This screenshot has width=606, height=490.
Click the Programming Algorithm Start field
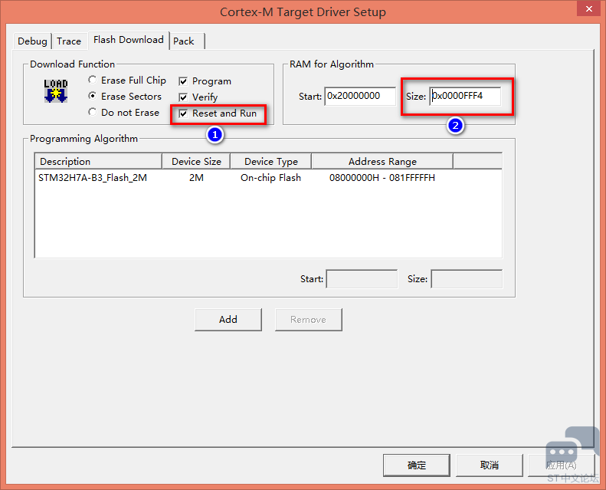click(362, 279)
